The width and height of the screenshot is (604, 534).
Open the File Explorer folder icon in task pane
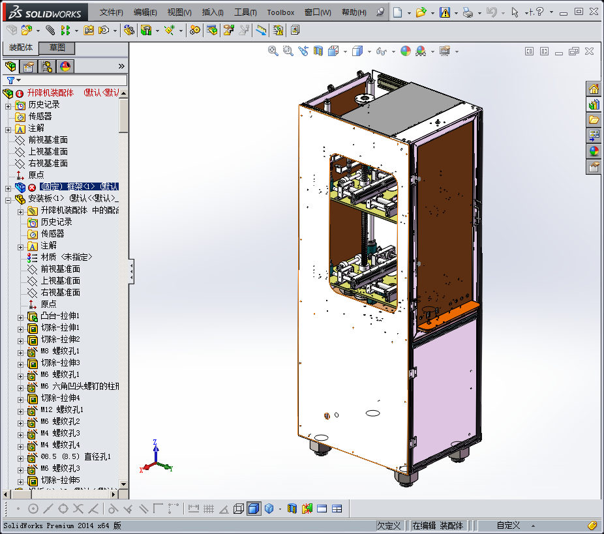click(594, 120)
